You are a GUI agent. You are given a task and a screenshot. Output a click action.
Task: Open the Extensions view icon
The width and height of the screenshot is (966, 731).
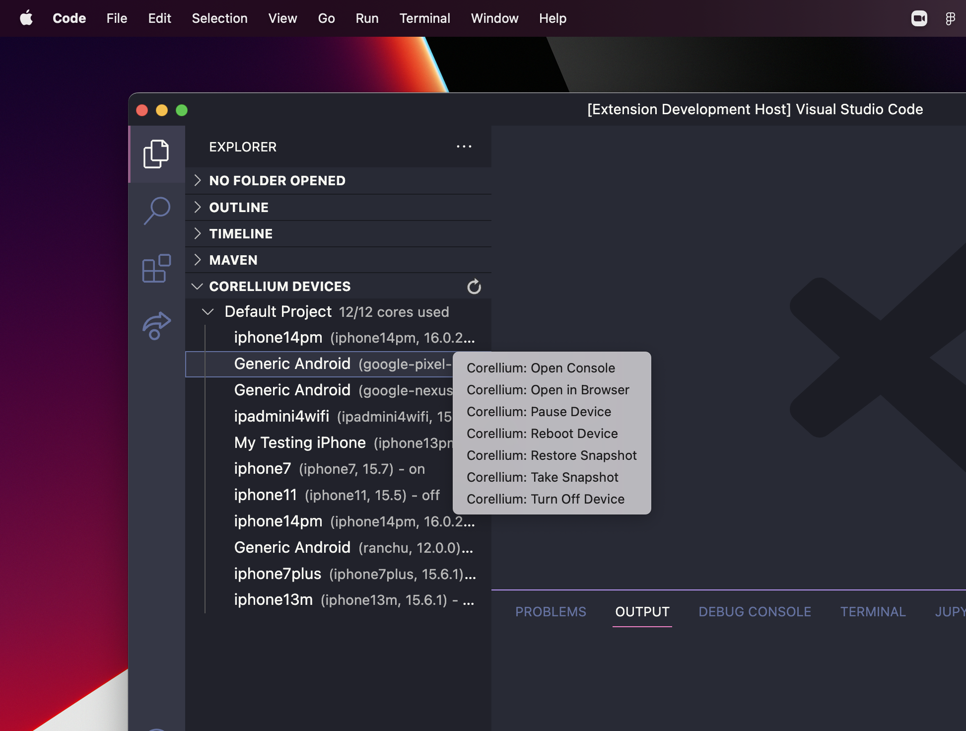pos(156,269)
